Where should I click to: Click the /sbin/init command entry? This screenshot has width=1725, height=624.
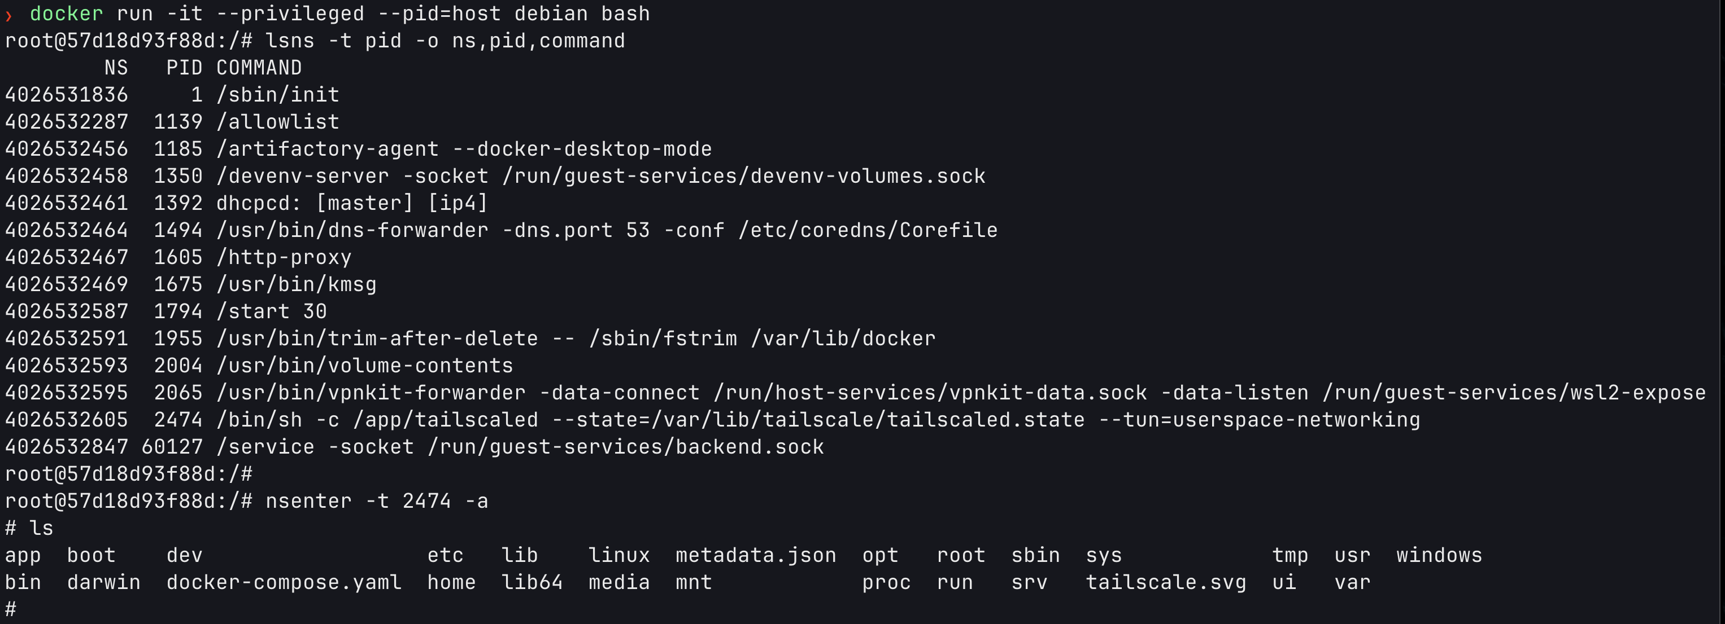[x=277, y=95]
